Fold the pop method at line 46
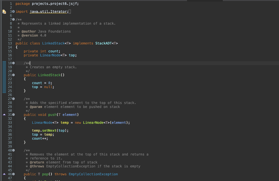The width and height of the screenshot is (279, 181). [x=14, y=174]
